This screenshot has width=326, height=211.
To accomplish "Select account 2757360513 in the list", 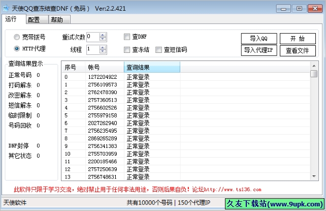I will [103, 100].
